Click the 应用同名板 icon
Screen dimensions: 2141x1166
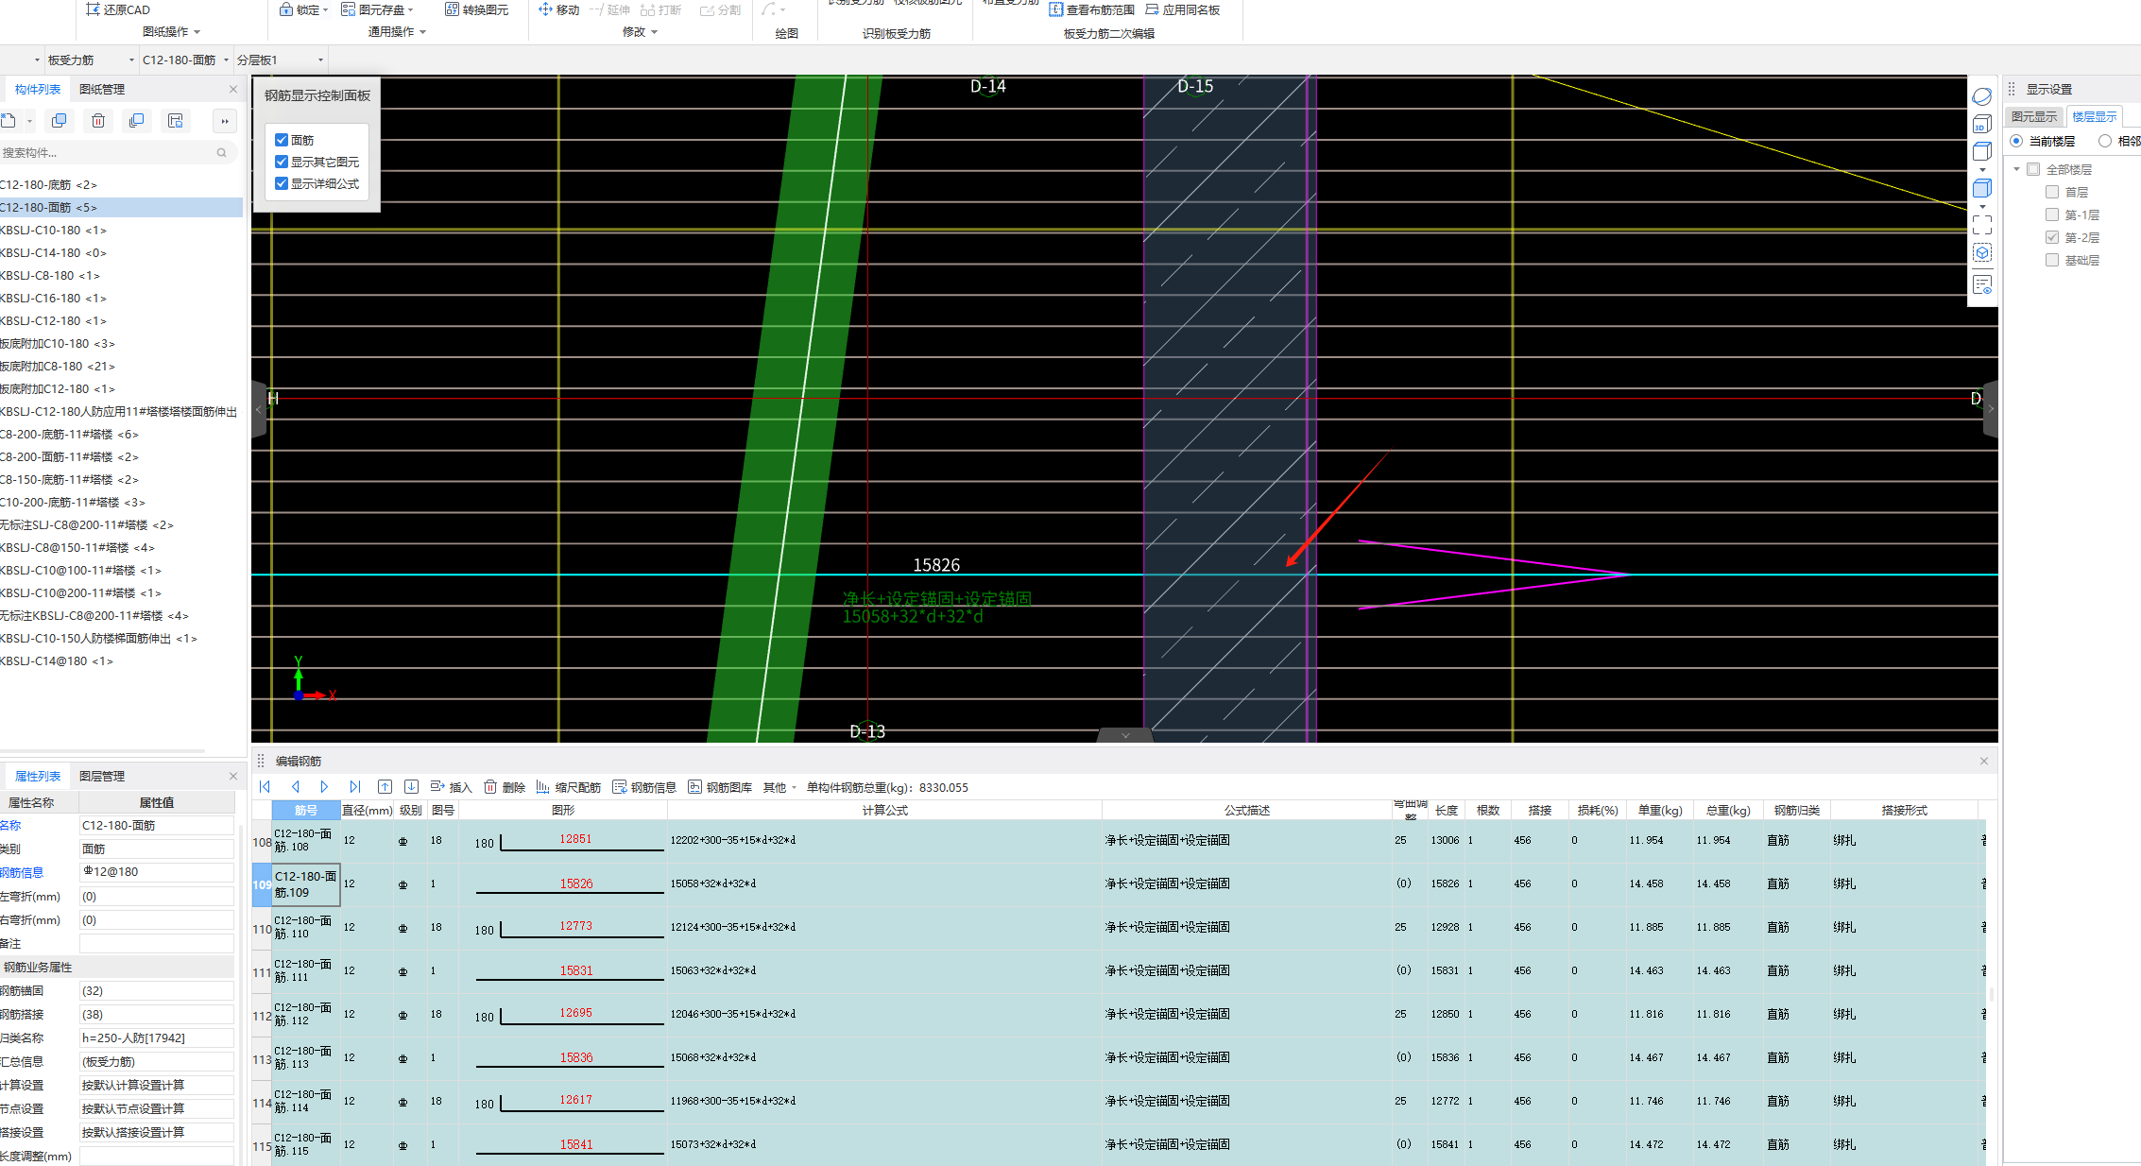1152,9
